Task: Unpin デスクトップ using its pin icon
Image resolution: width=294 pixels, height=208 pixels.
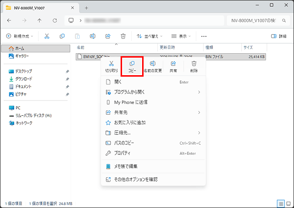Action: click(67, 71)
